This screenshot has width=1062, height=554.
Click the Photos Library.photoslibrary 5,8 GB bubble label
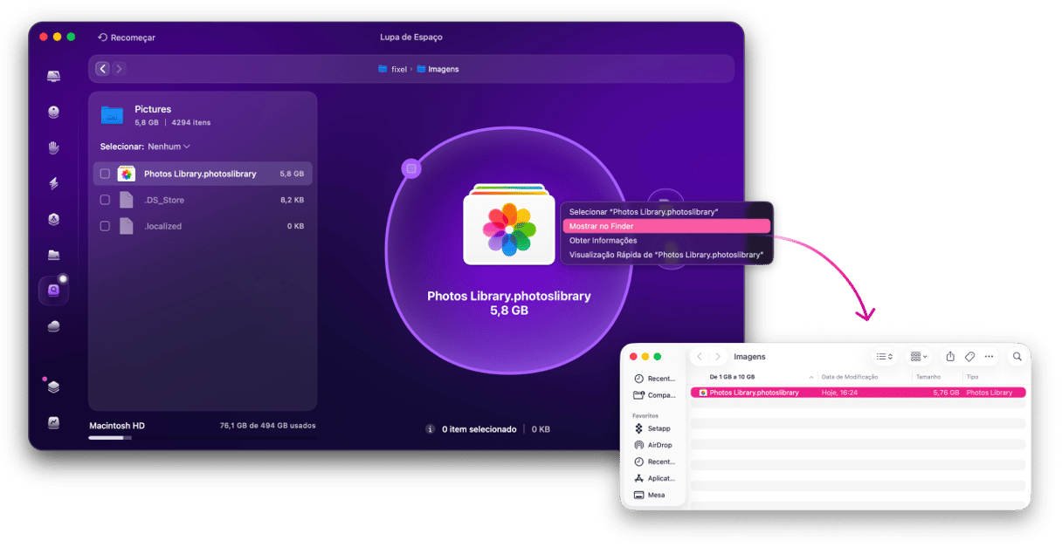[508, 303]
